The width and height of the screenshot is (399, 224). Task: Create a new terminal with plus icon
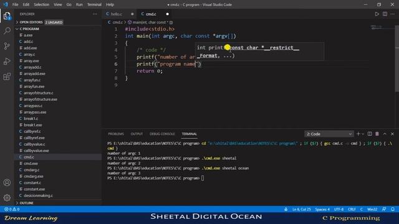[x=358, y=134]
